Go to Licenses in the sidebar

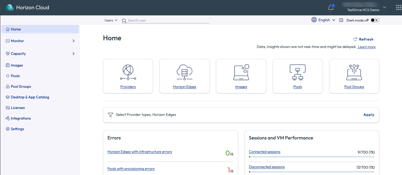pyautogui.click(x=18, y=108)
